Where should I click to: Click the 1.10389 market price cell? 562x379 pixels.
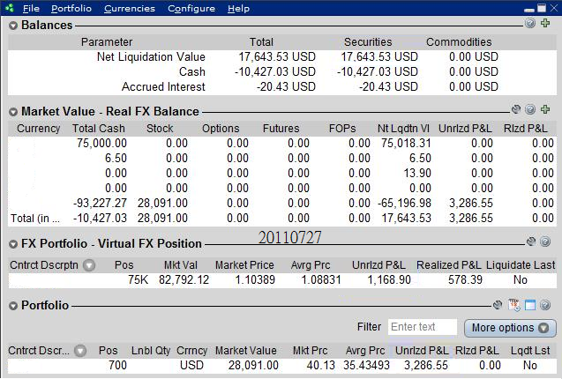tap(255, 279)
